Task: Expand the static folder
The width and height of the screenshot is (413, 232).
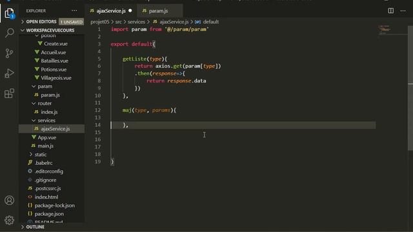Action: pyautogui.click(x=40, y=155)
